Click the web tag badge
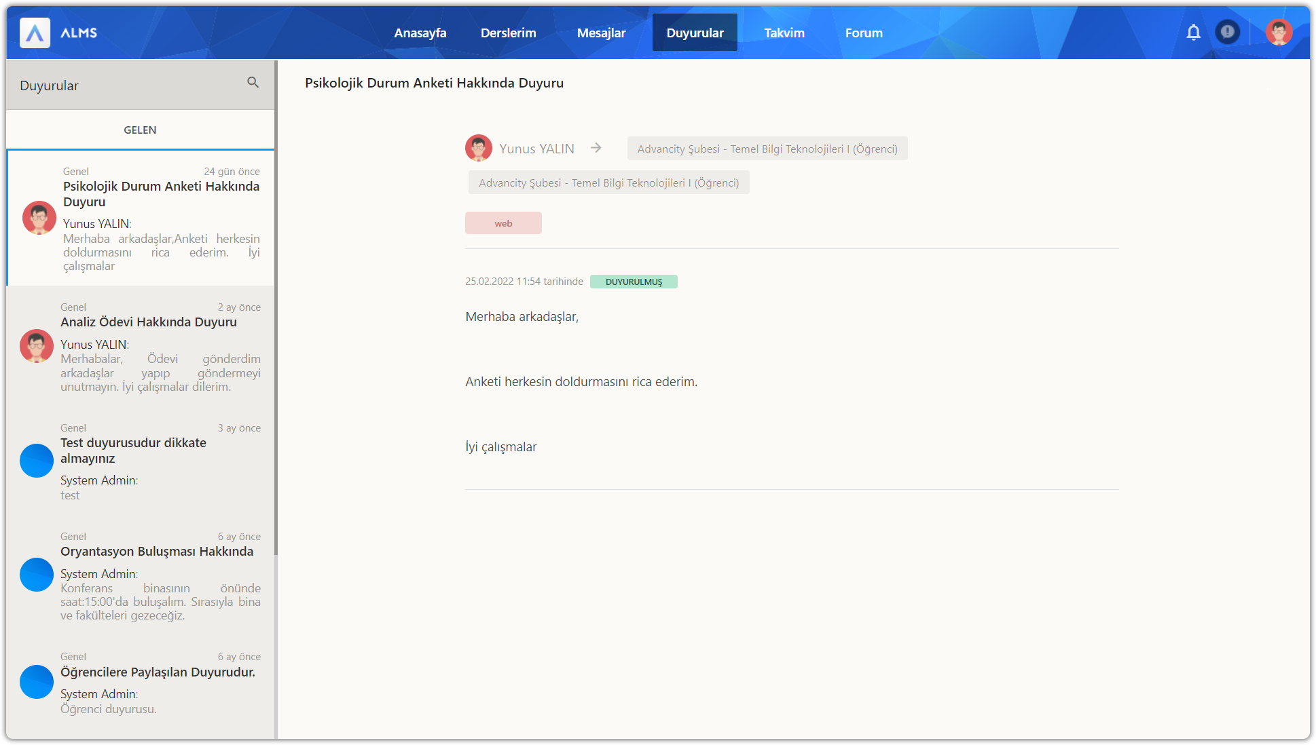Screen dimensions: 1316x745 [503, 223]
